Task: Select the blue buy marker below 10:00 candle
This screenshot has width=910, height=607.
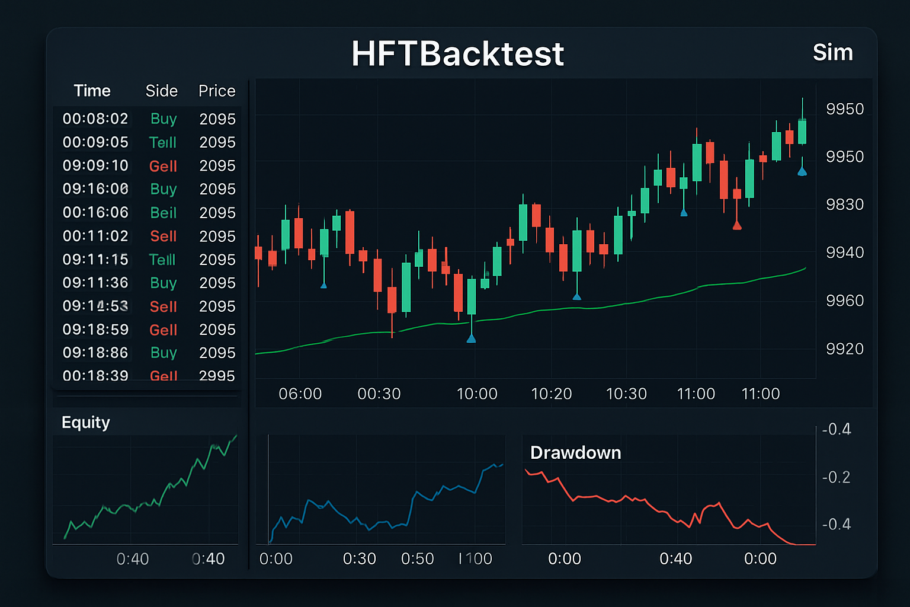Action: click(x=472, y=338)
